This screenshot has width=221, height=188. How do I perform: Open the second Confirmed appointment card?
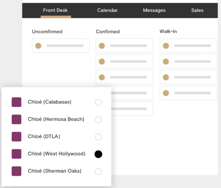[124, 62]
